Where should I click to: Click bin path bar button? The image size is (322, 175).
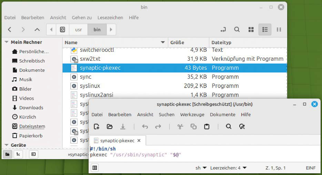point(97,30)
